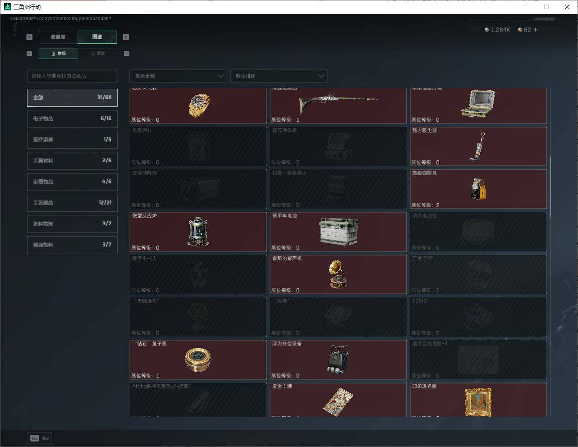
Task: Select the locked 复苏呼吸机 item
Action: pos(338,146)
